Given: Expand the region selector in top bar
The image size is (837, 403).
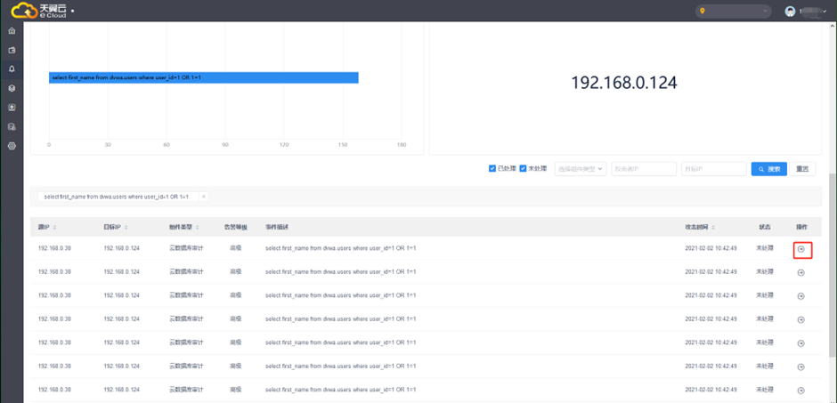Looking at the screenshot, I should [735, 11].
